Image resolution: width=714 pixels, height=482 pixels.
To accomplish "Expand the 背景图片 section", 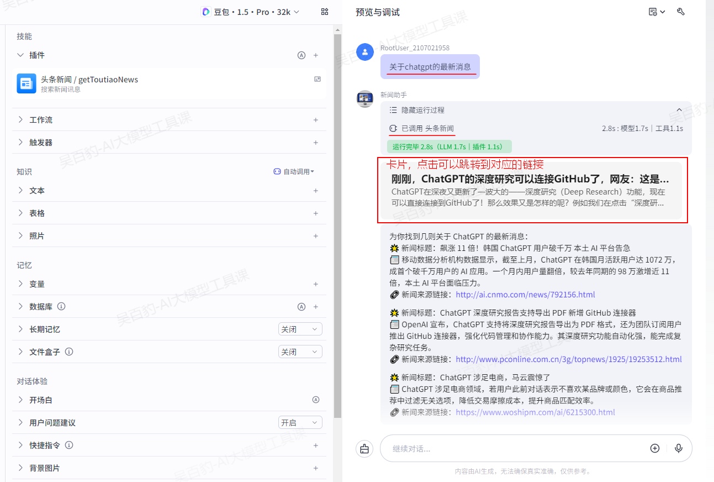I will pyautogui.click(x=20, y=468).
